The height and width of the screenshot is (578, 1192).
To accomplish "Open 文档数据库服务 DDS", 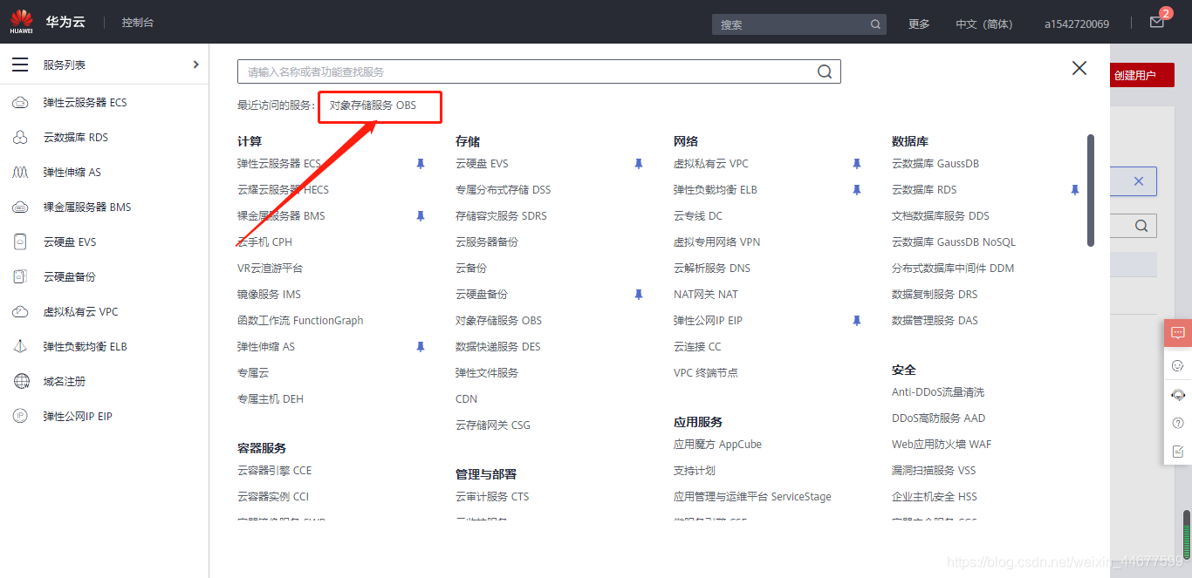I will pyautogui.click(x=941, y=216).
